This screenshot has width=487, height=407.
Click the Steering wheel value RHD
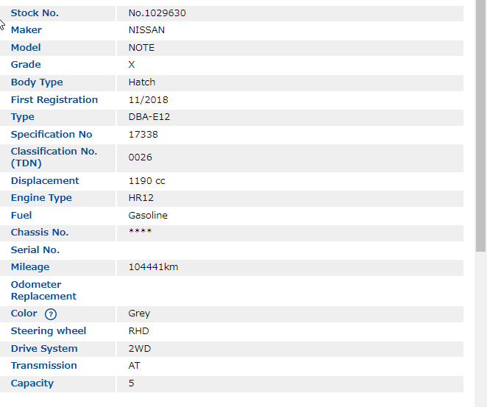point(138,331)
